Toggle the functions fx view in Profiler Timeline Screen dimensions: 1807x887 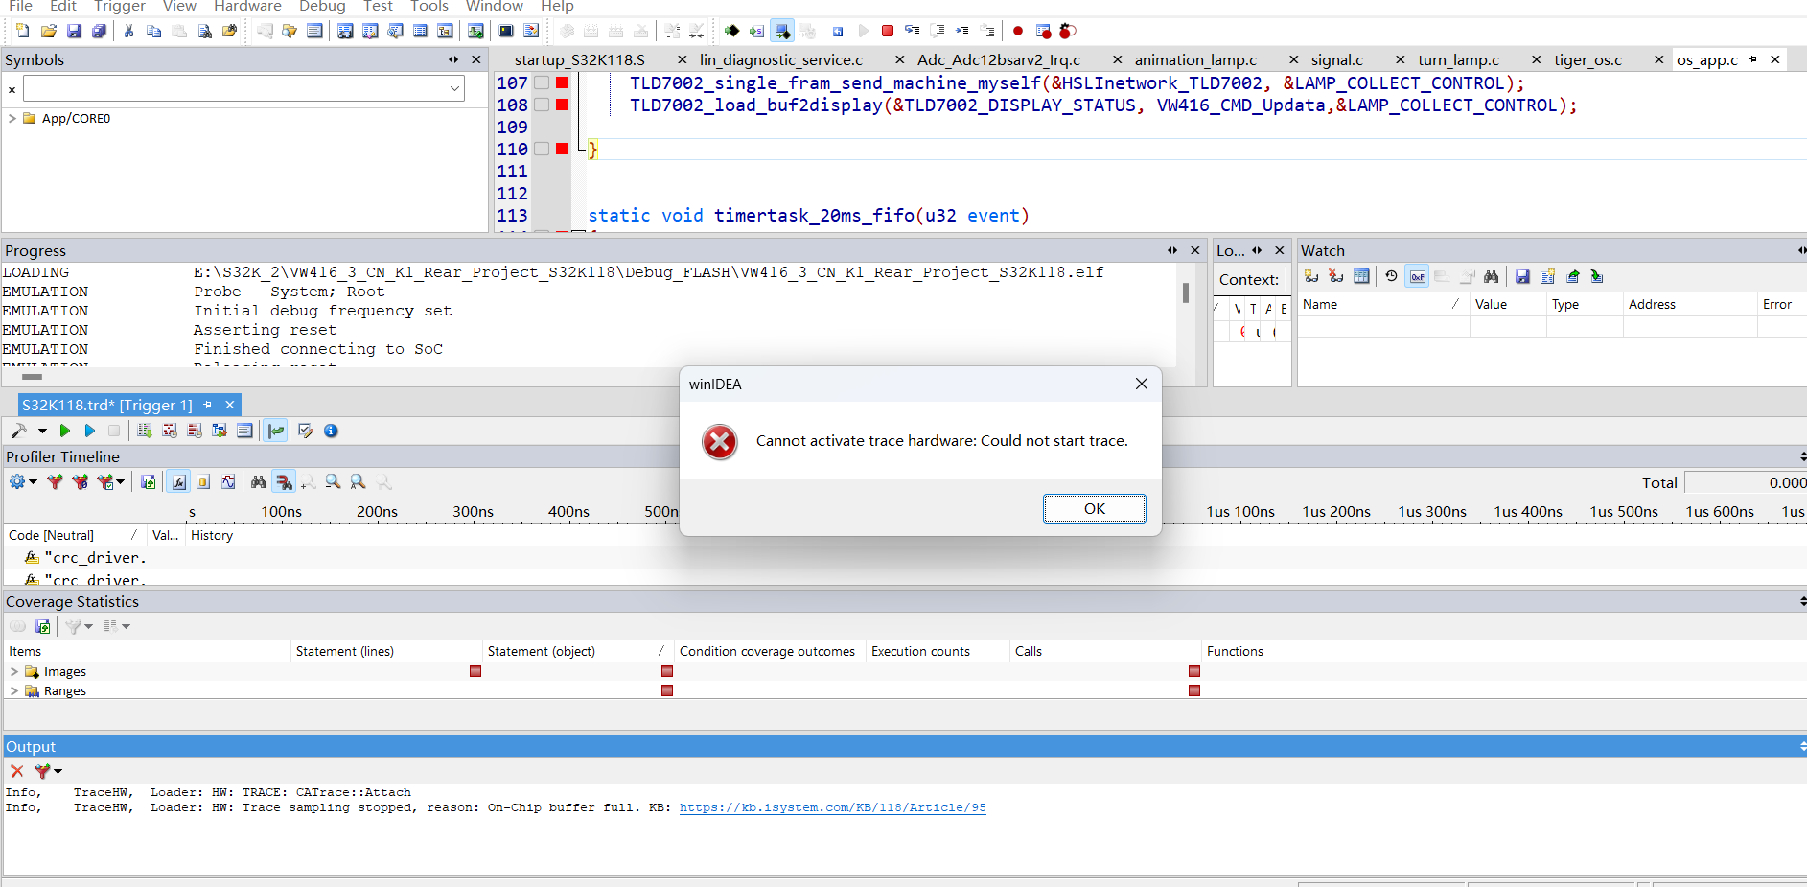click(x=179, y=481)
